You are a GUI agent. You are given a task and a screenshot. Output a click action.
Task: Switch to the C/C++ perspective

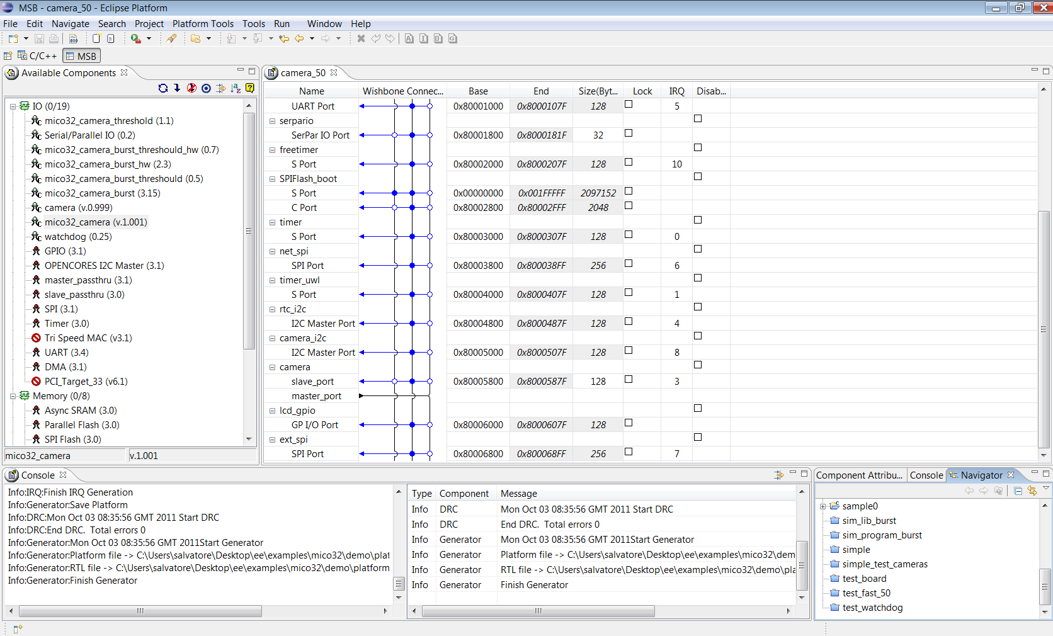37,56
